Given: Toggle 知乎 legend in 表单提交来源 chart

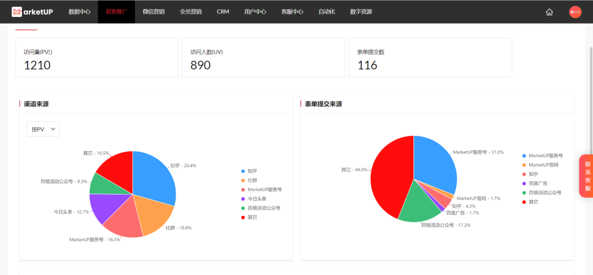Looking at the screenshot, I should tap(530, 174).
